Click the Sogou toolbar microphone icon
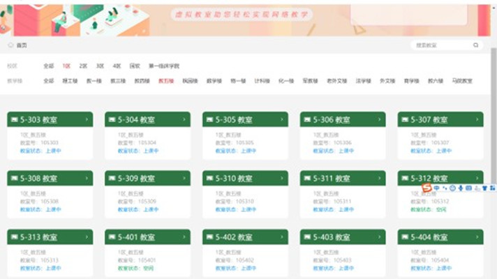497x279 pixels. point(461,188)
